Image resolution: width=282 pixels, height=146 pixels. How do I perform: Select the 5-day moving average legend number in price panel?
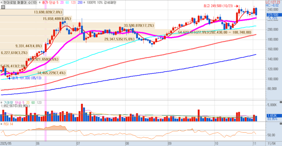pyautogui.click(x=58, y=3)
